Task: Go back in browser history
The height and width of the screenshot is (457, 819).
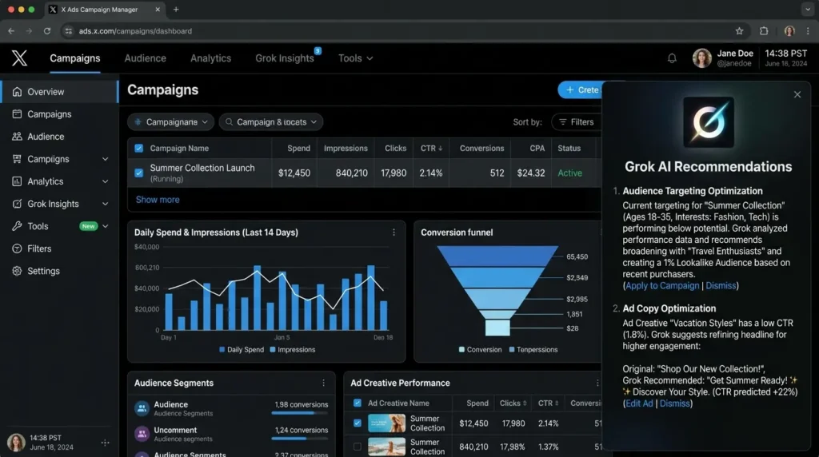Action: point(11,31)
